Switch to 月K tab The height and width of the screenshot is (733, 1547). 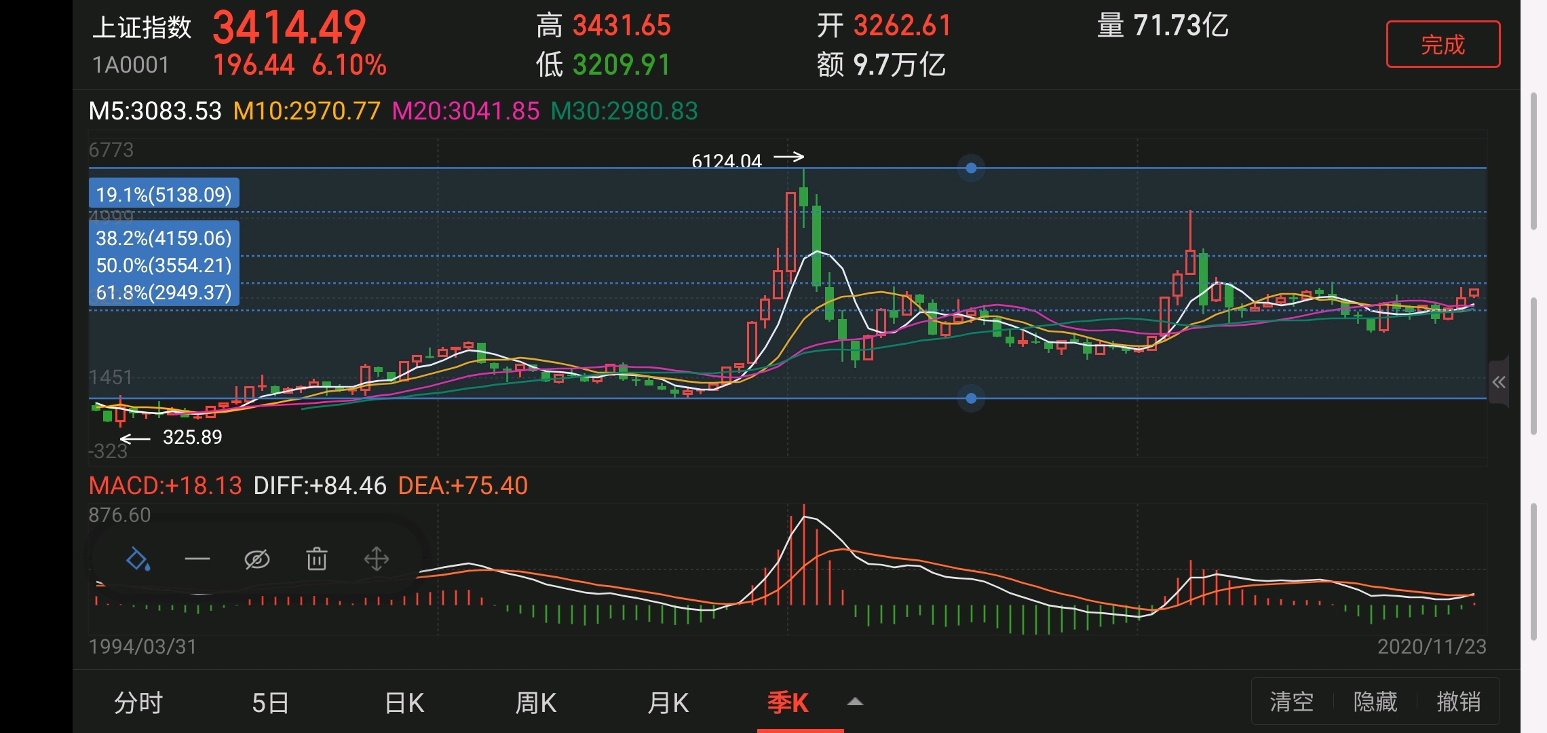point(668,702)
